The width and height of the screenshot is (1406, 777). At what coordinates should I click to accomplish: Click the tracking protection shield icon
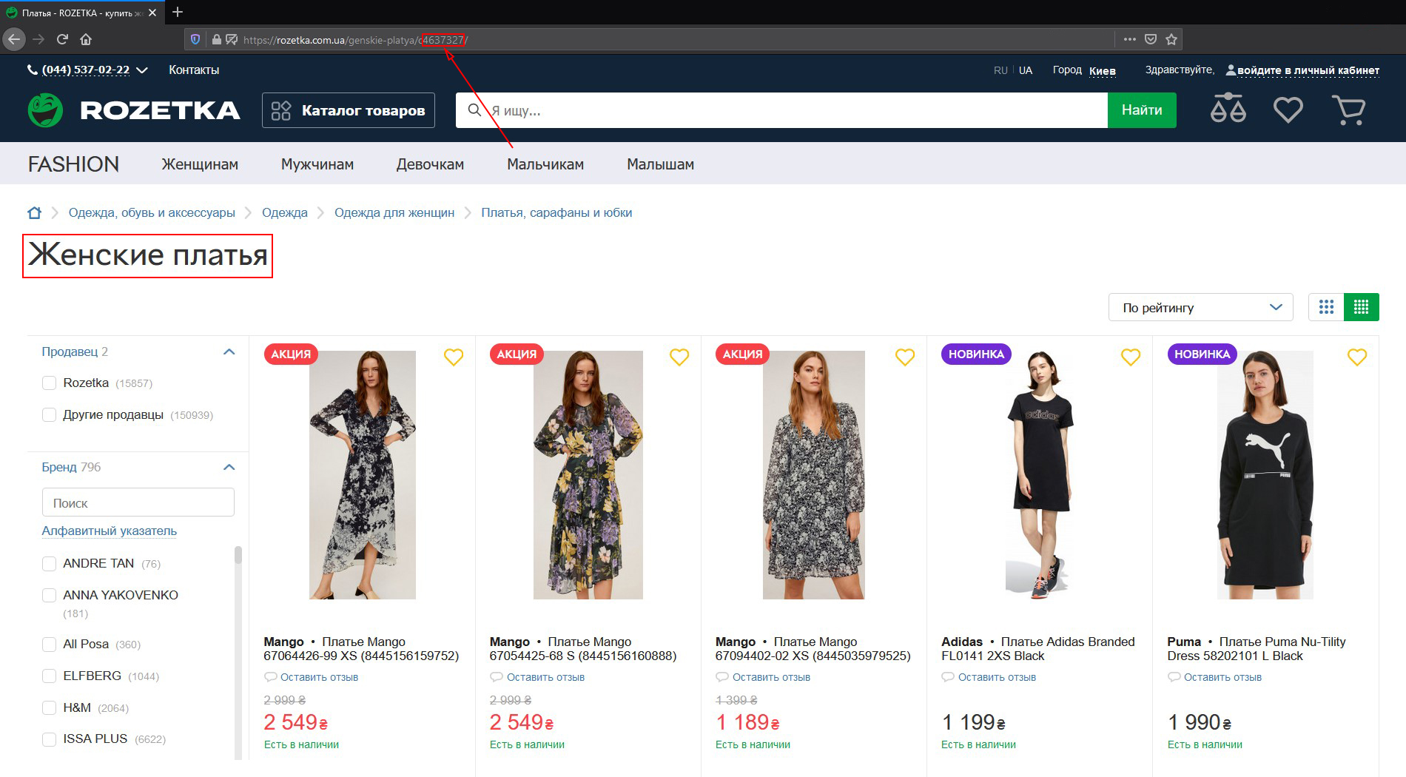195,40
